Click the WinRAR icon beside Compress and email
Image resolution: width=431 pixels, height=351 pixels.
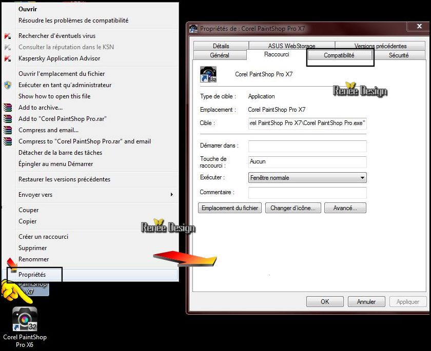click(8, 130)
